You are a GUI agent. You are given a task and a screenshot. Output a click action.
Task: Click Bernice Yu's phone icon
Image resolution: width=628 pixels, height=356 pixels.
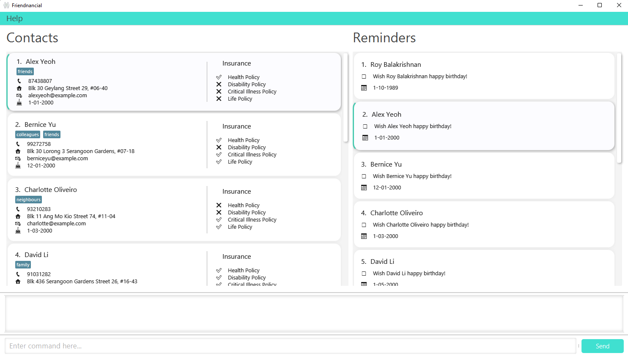pyautogui.click(x=18, y=144)
